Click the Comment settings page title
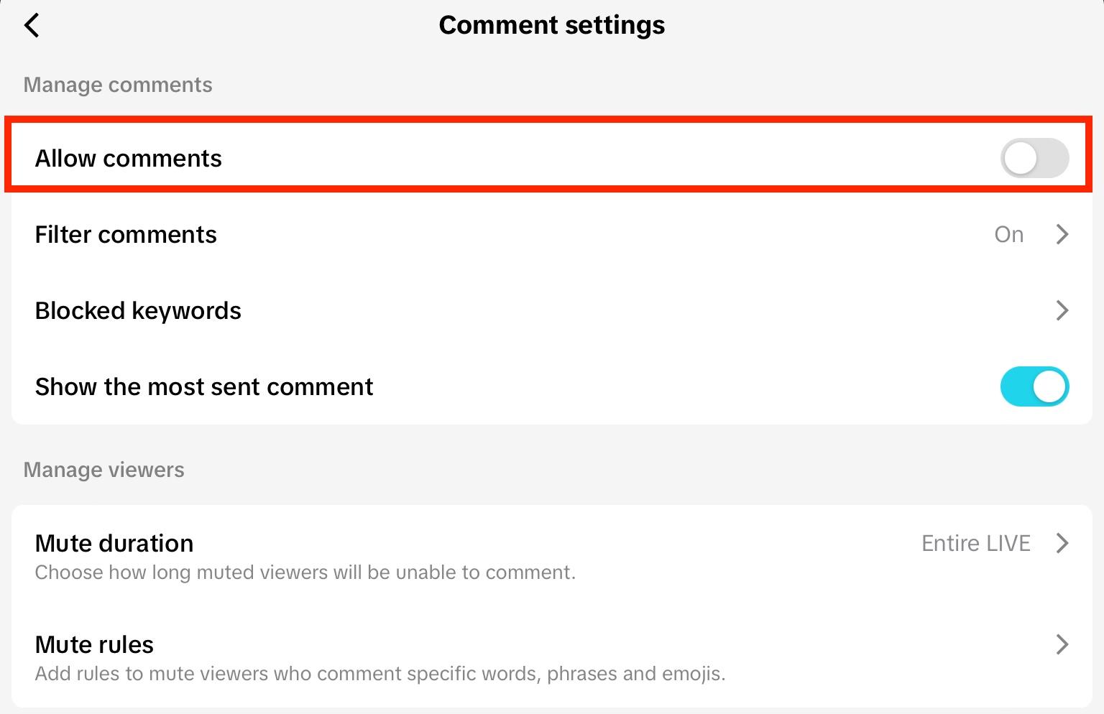Viewport: 1104px width, 714px height. (551, 25)
